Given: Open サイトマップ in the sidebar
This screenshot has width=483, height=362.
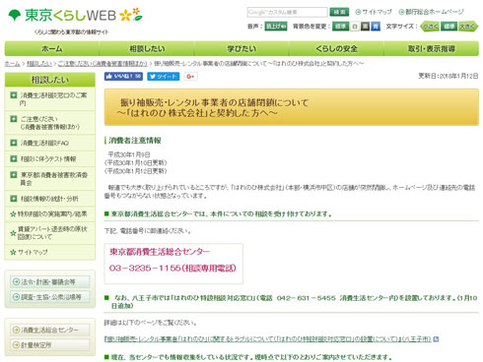Looking at the screenshot, I should tap(50, 252).
